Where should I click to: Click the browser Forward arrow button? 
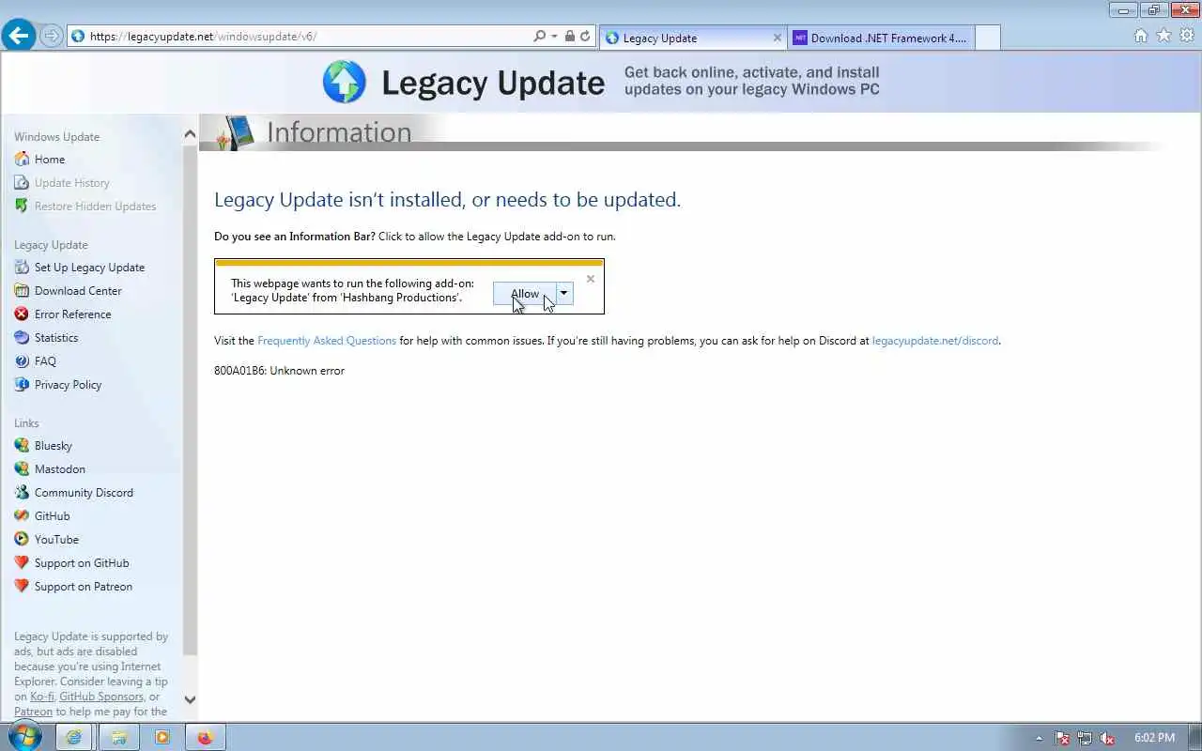pos(52,37)
